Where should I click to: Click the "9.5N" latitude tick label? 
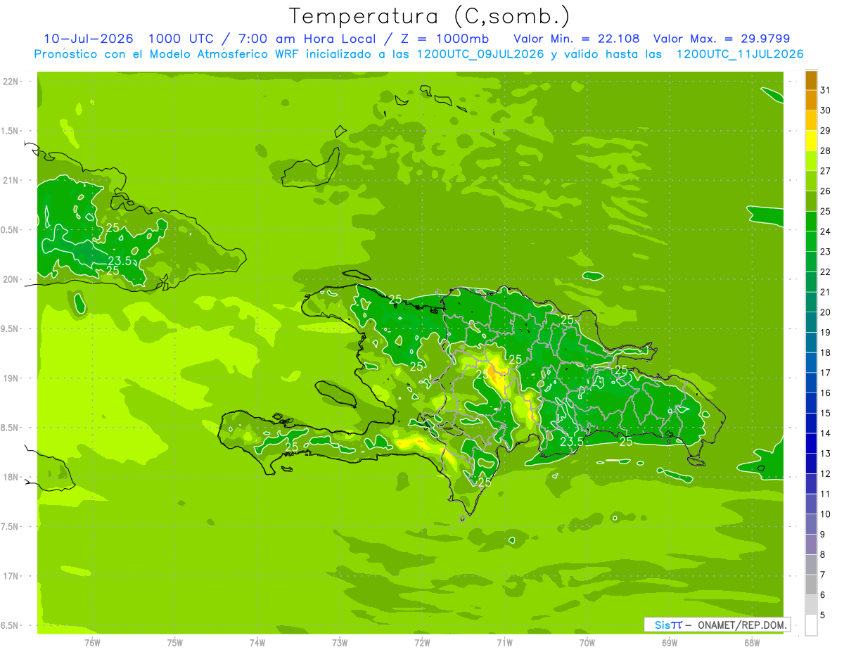coord(11,328)
